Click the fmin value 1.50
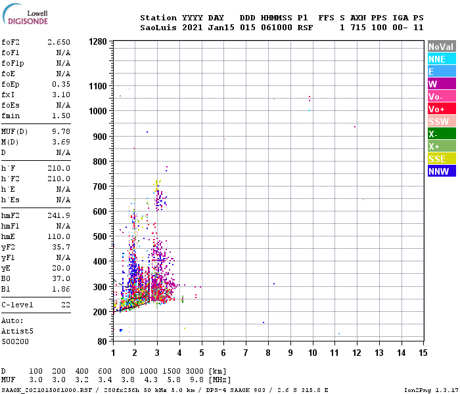The height and width of the screenshot is (394, 460). tap(61, 116)
